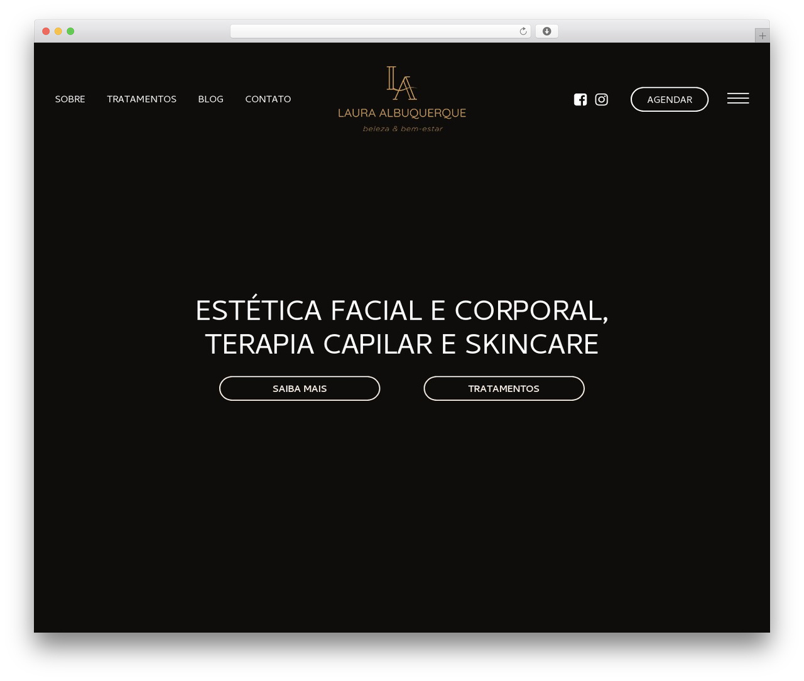Image resolution: width=804 pixels, height=681 pixels.
Task: Click the Saiba Mais button
Action: (x=300, y=388)
